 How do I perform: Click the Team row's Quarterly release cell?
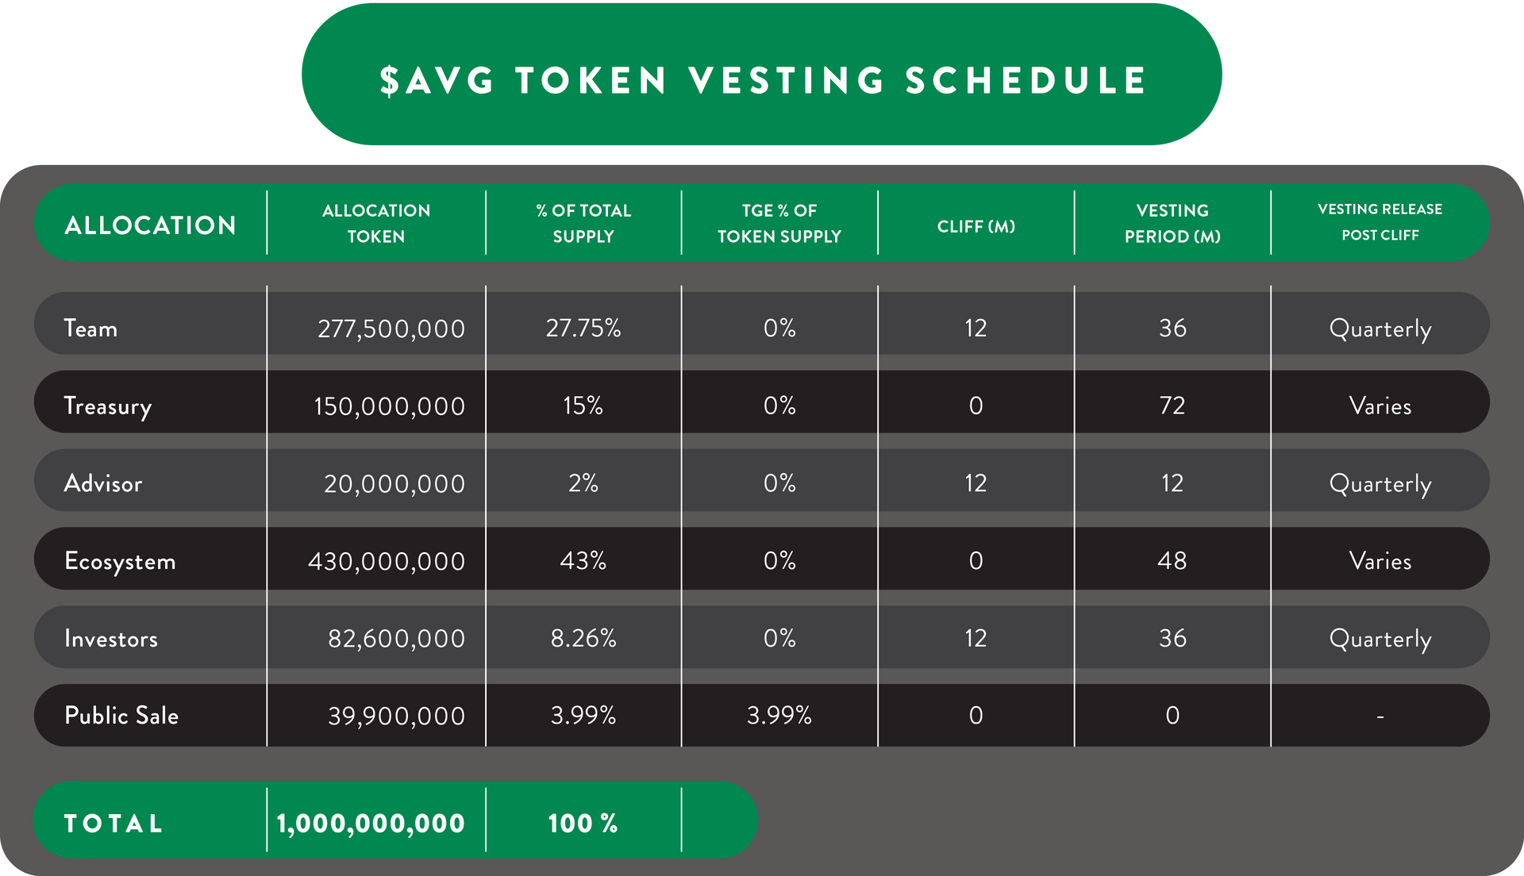coord(1380,328)
